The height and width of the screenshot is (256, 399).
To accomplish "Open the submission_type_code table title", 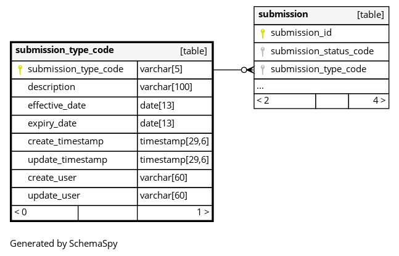I will pyautogui.click(x=65, y=50).
